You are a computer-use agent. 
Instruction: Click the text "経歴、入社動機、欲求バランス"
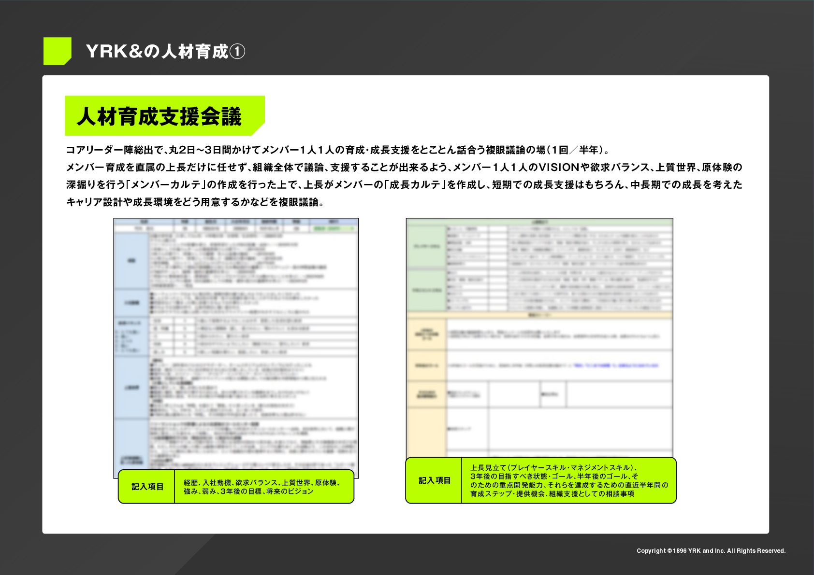point(231,482)
